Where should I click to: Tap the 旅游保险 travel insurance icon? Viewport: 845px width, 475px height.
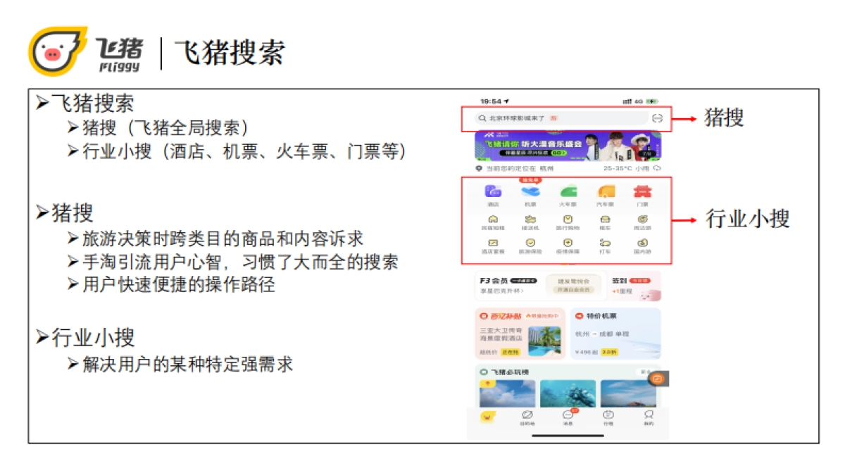click(x=530, y=243)
